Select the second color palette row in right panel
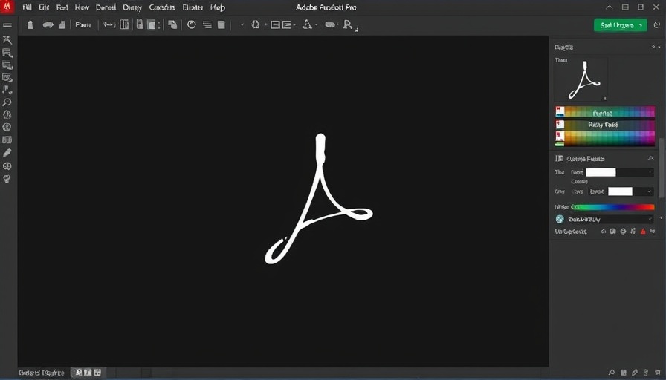 click(x=605, y=125)
